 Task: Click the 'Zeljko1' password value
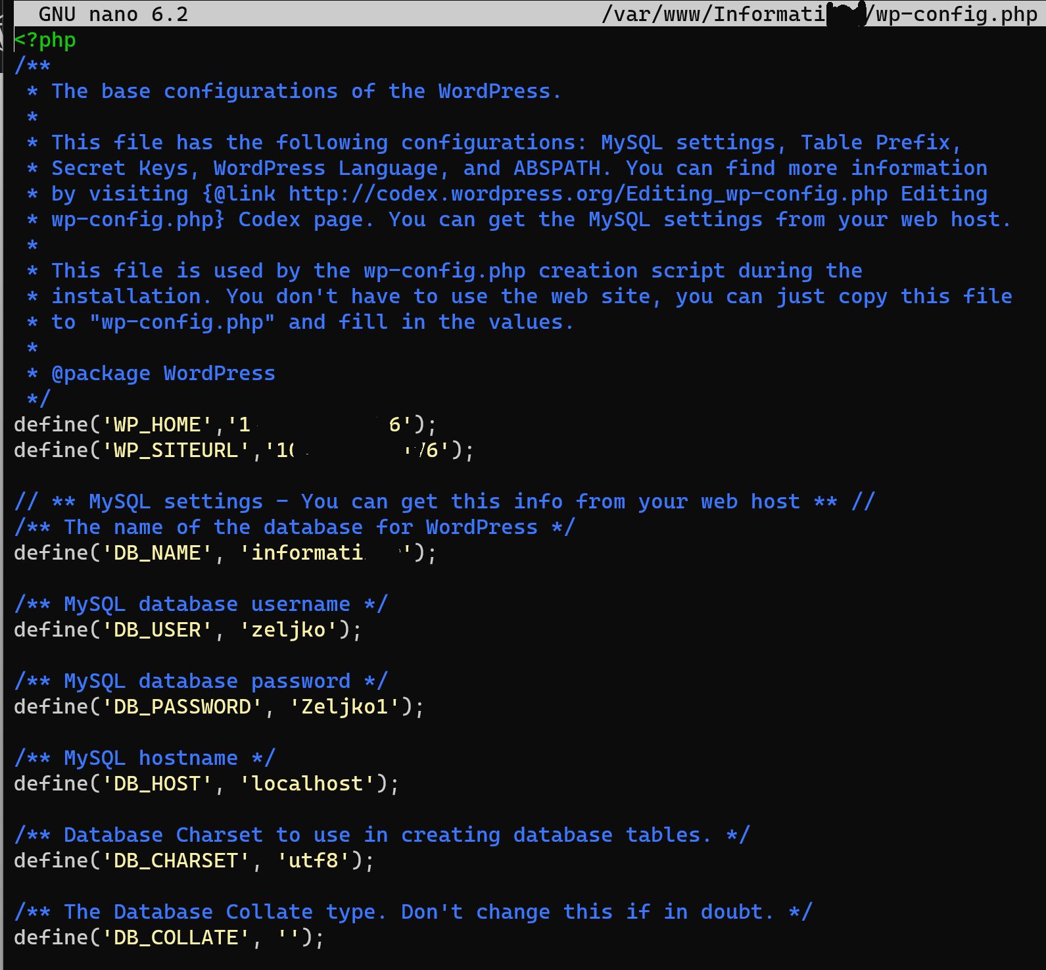pos(345,707)
